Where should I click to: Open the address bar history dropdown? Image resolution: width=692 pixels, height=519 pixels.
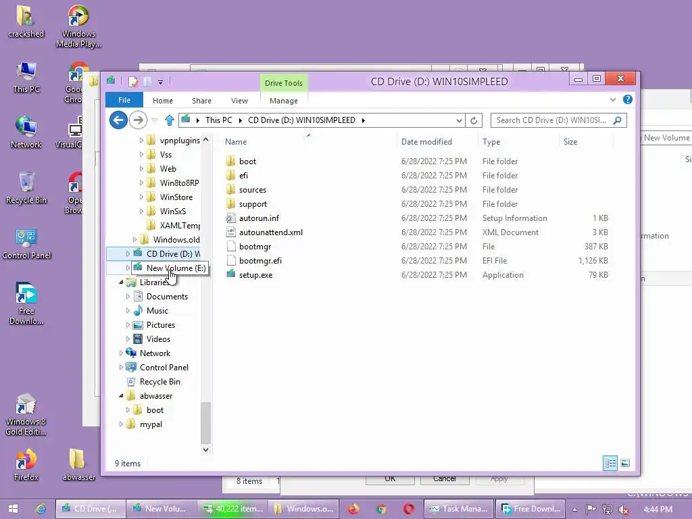[459, 120]
